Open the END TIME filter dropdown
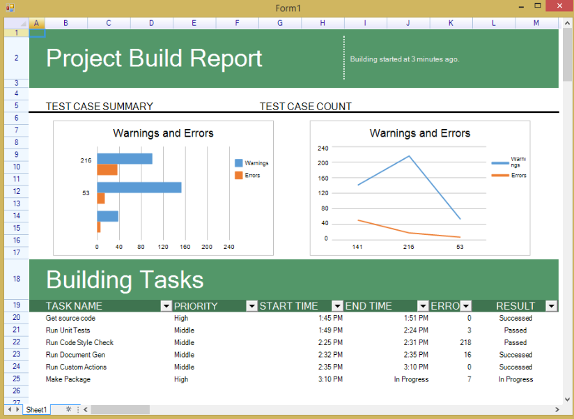 coord(423,305)
